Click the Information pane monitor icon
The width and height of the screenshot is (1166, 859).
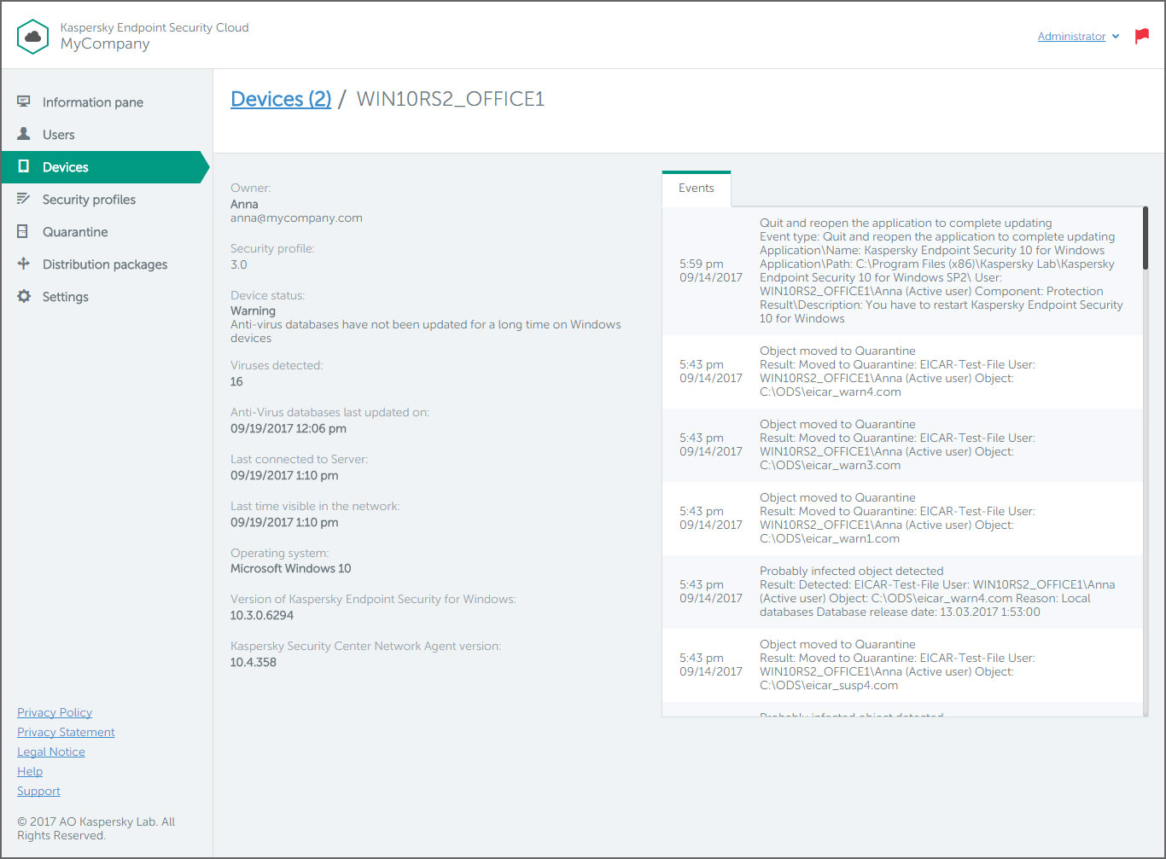[24, 102]
